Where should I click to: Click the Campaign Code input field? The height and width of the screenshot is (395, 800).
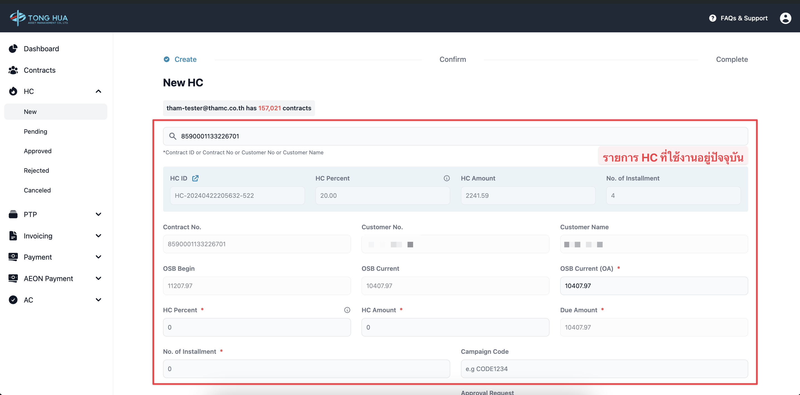pyautogui.click(x=604, y=369)
